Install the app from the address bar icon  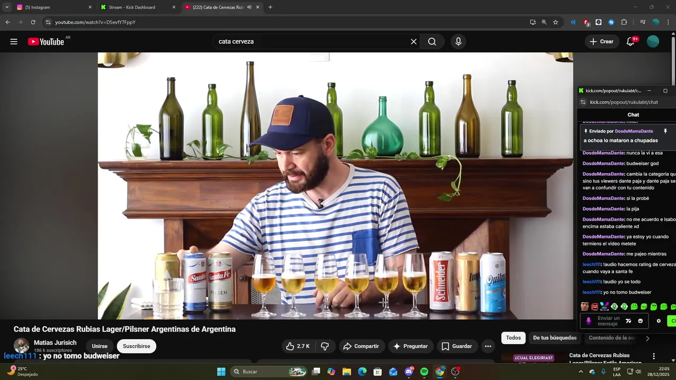tap(533, 22)
